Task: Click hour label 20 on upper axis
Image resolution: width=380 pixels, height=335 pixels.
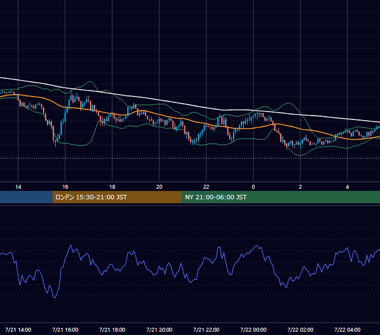Action: (x=159, y=187)
